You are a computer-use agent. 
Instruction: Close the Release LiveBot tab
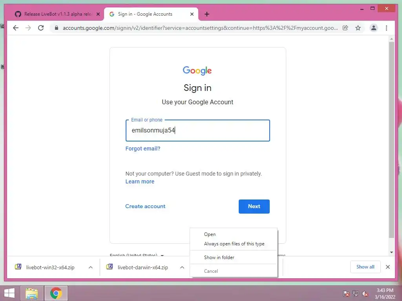[98, 14]
